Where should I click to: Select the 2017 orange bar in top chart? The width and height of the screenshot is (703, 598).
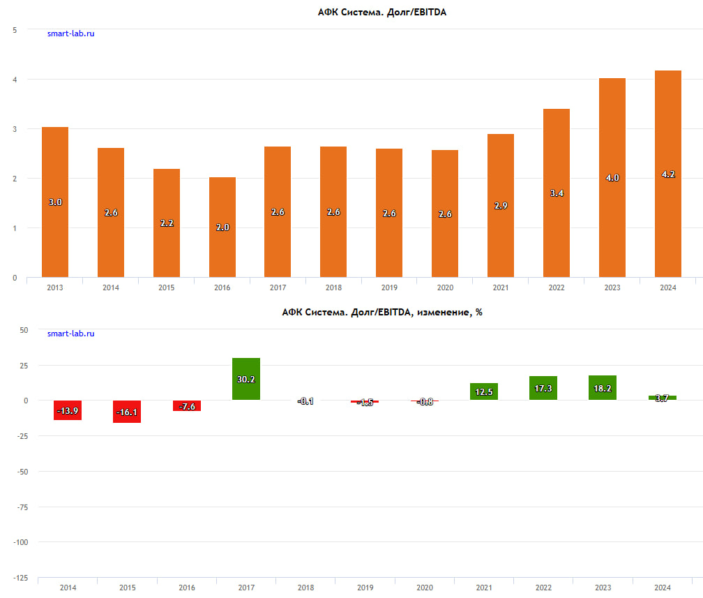(278, 211)
